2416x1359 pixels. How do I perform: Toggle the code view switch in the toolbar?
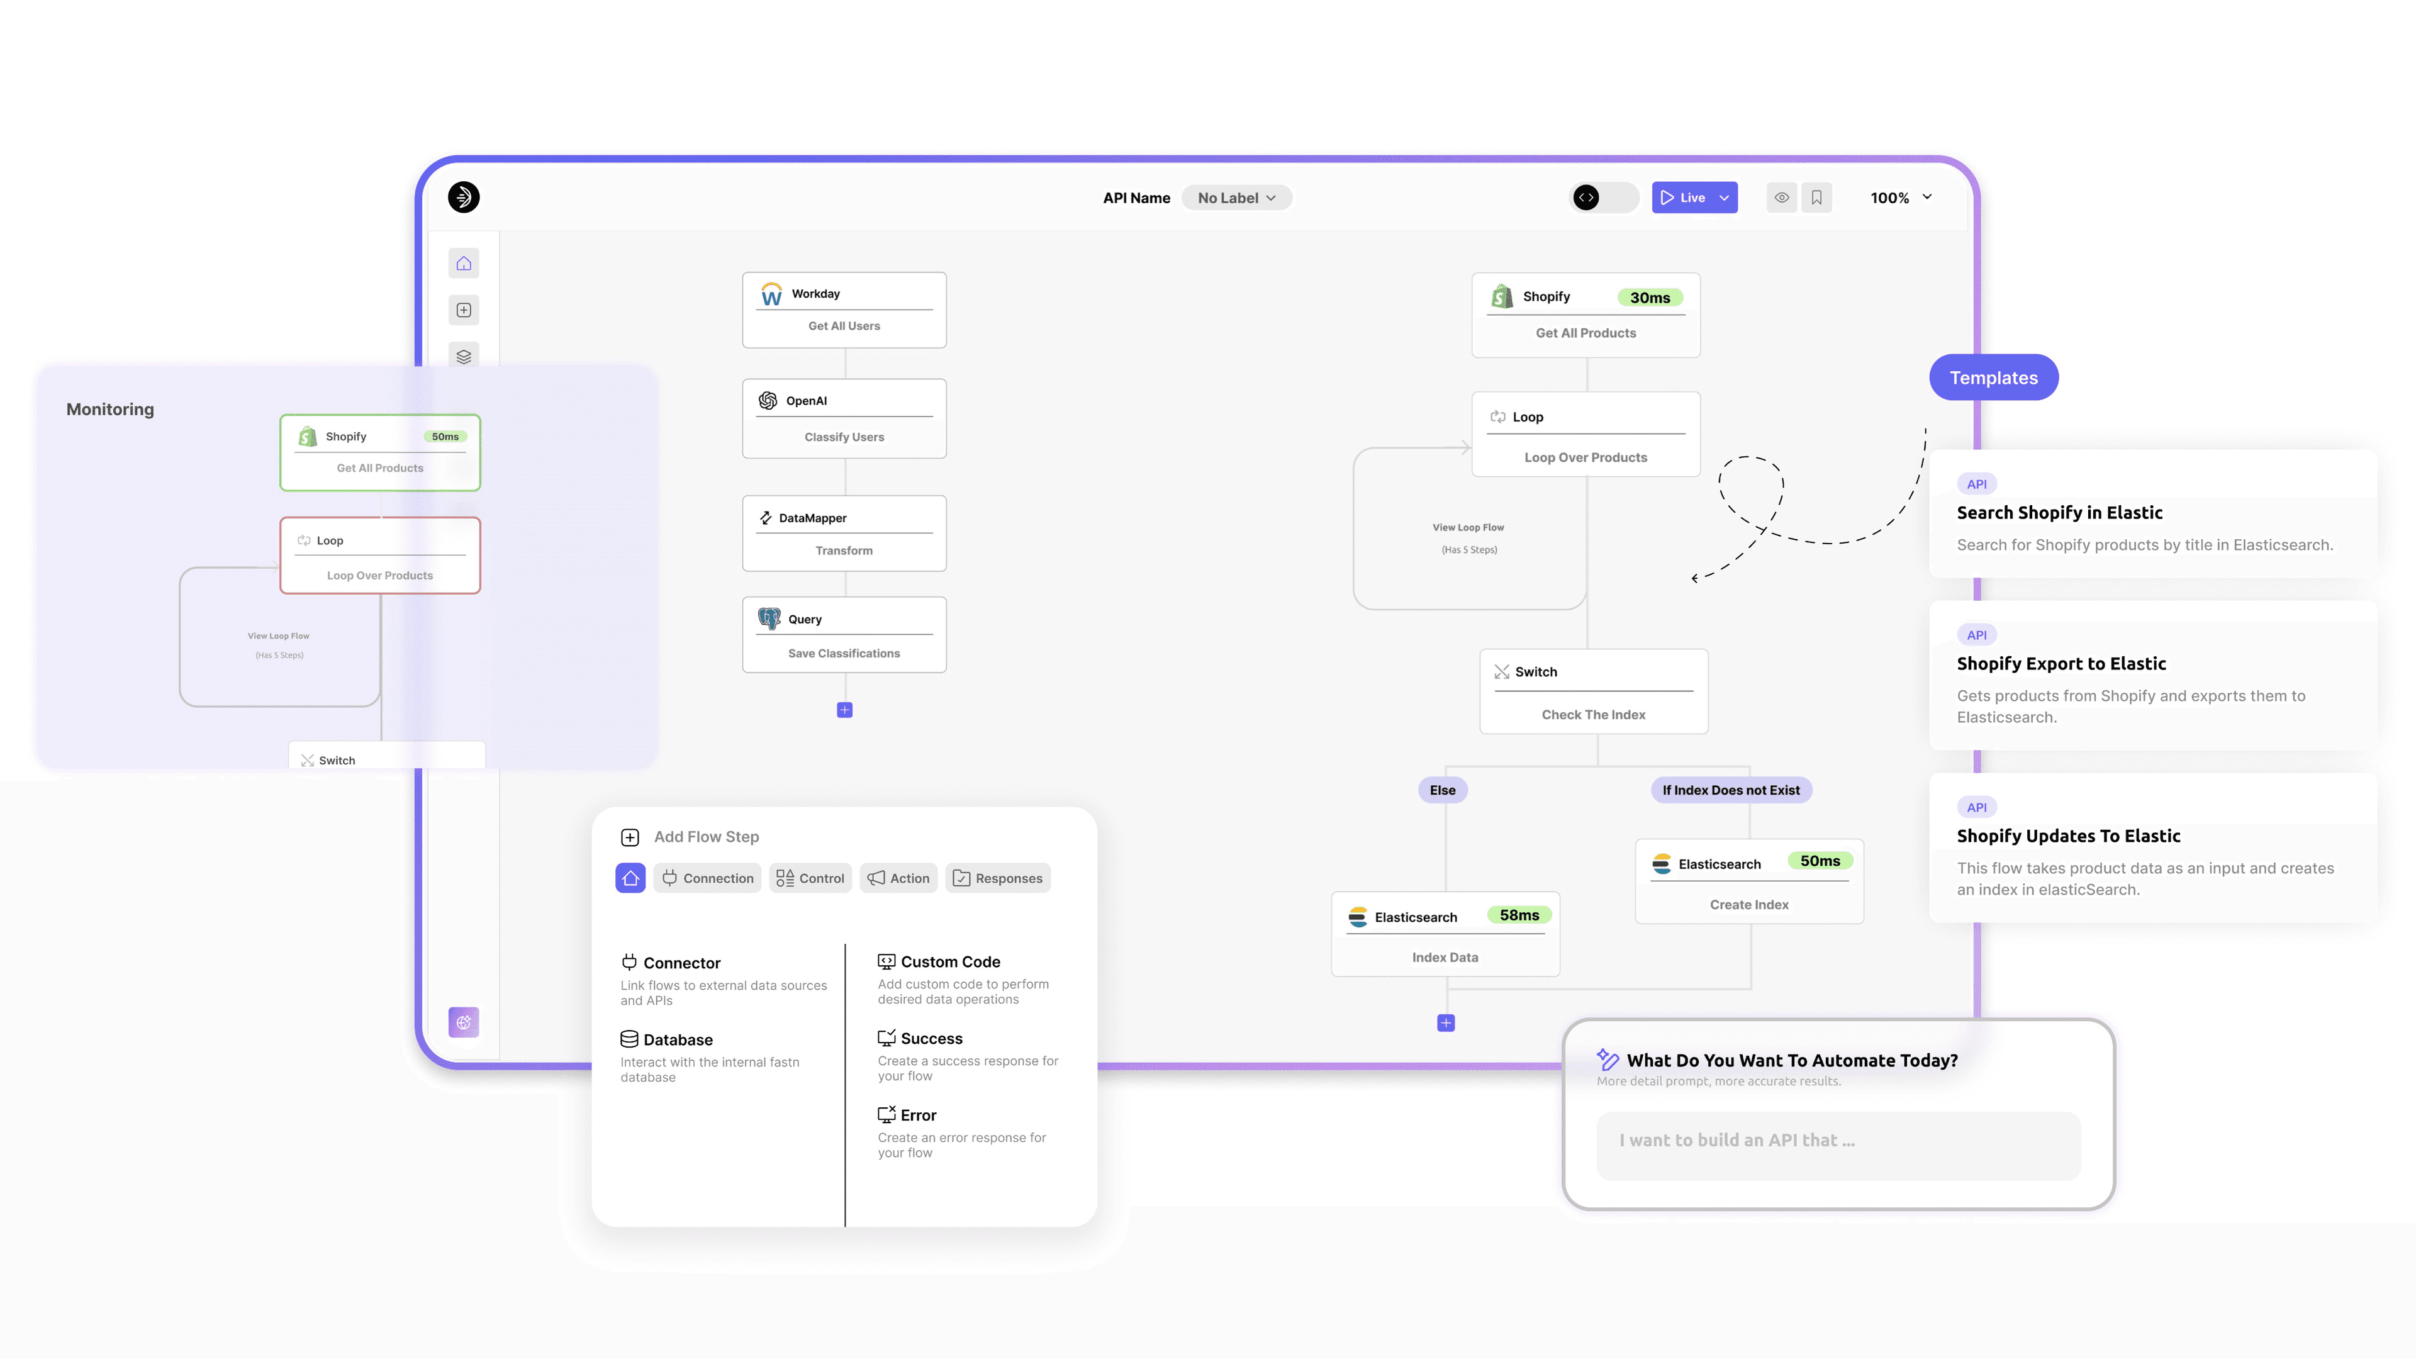[1603, 198]
